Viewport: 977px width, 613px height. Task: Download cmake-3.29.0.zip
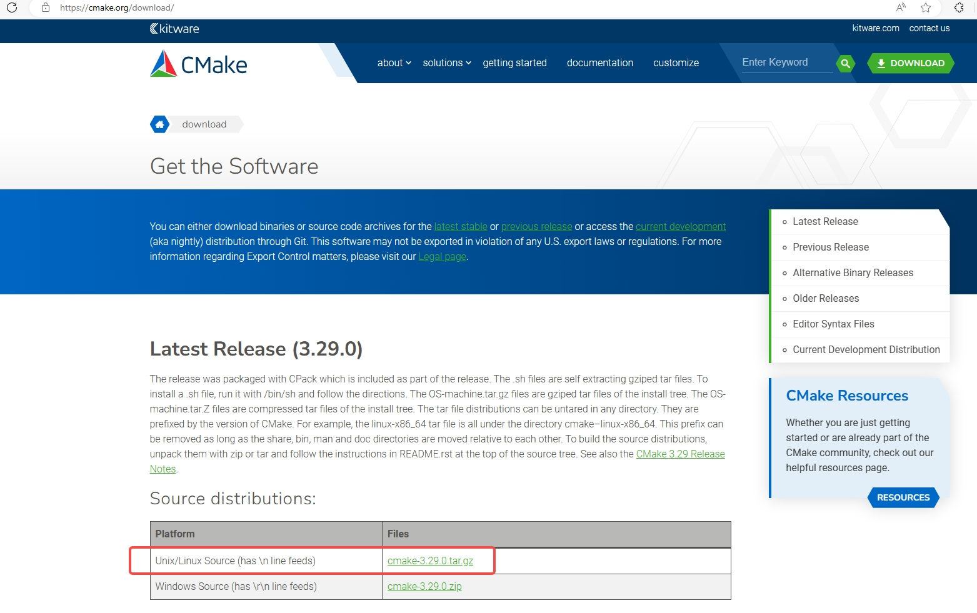tap(424, 587)
